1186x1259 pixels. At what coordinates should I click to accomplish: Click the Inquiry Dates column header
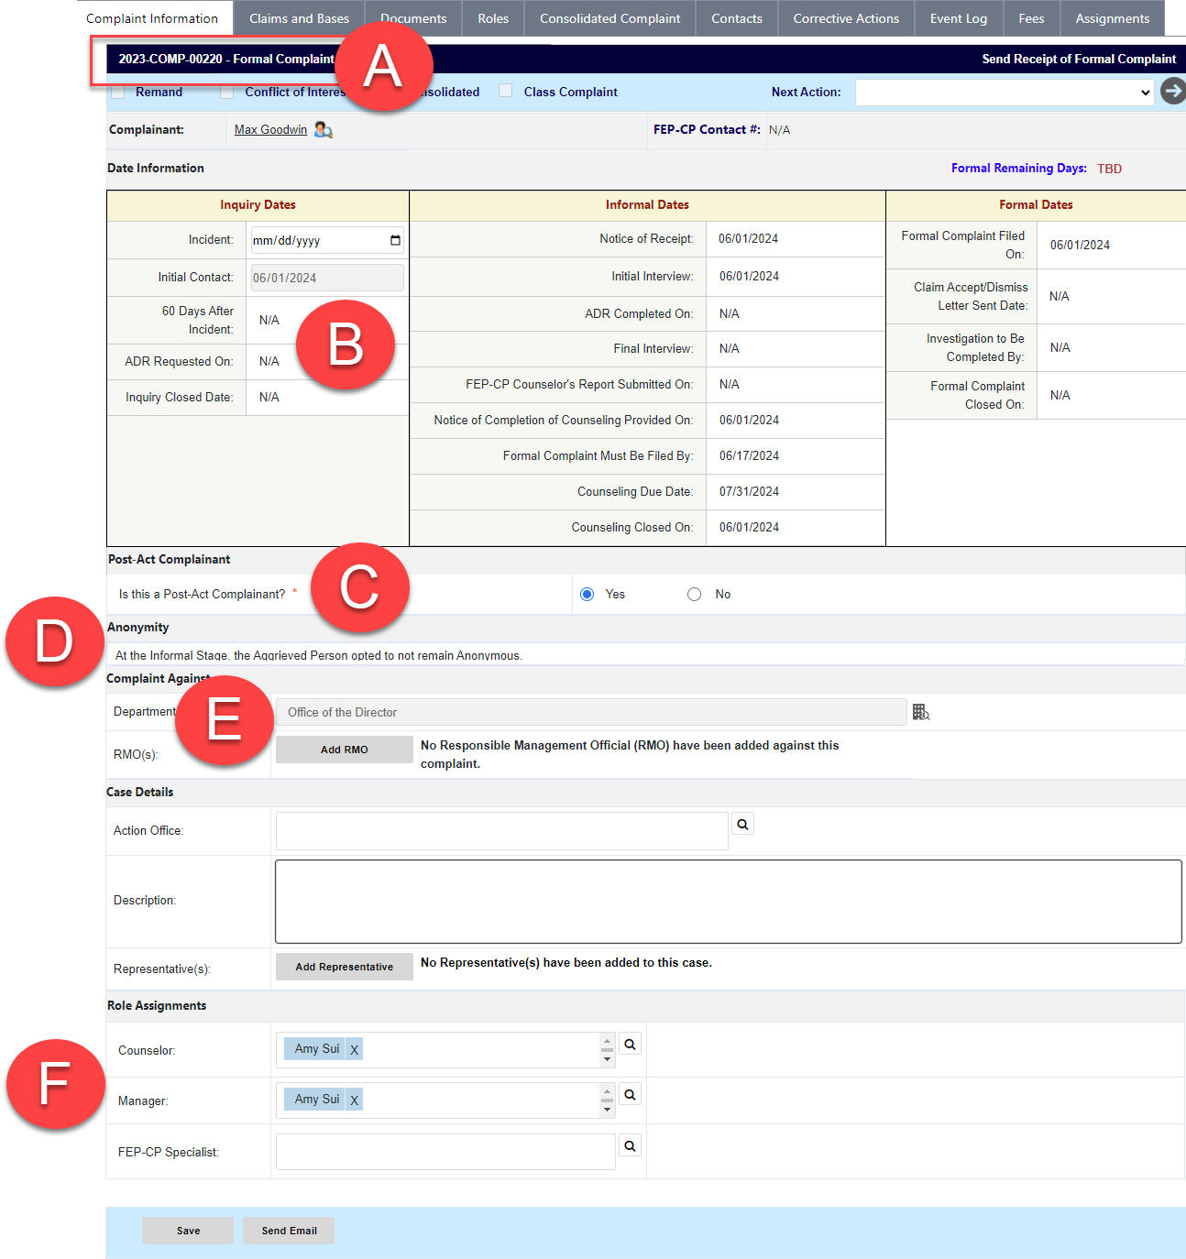[258, 205]
